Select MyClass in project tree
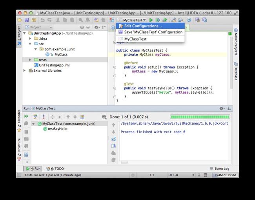Screen dimensions: 255x200 (x=61, y=55)
